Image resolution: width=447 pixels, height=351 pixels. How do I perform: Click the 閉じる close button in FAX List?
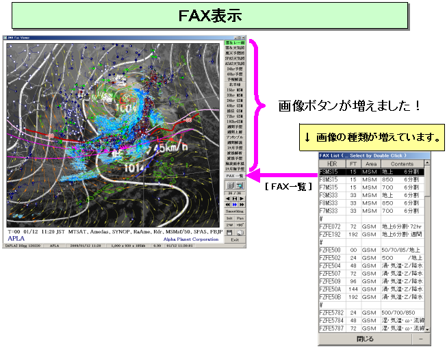point(365,339)
